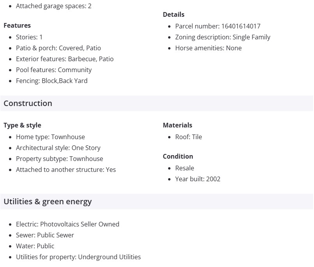Screen dimensions: 314x267
Task: Select Horse amenities: None line
Action: tap(208, 48)
